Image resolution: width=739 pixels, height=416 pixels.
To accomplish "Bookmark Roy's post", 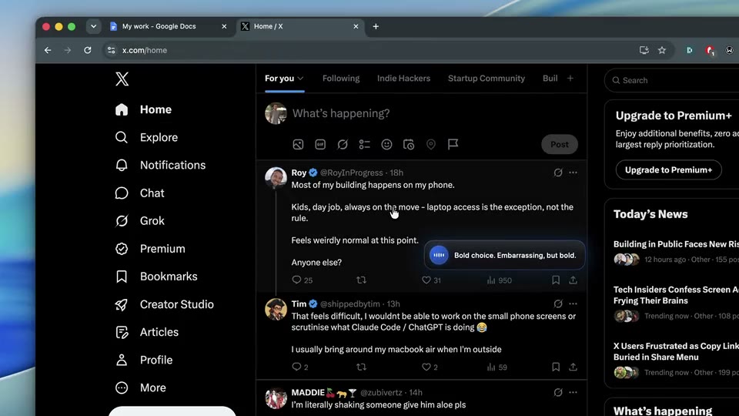I will tap(556, 280).
